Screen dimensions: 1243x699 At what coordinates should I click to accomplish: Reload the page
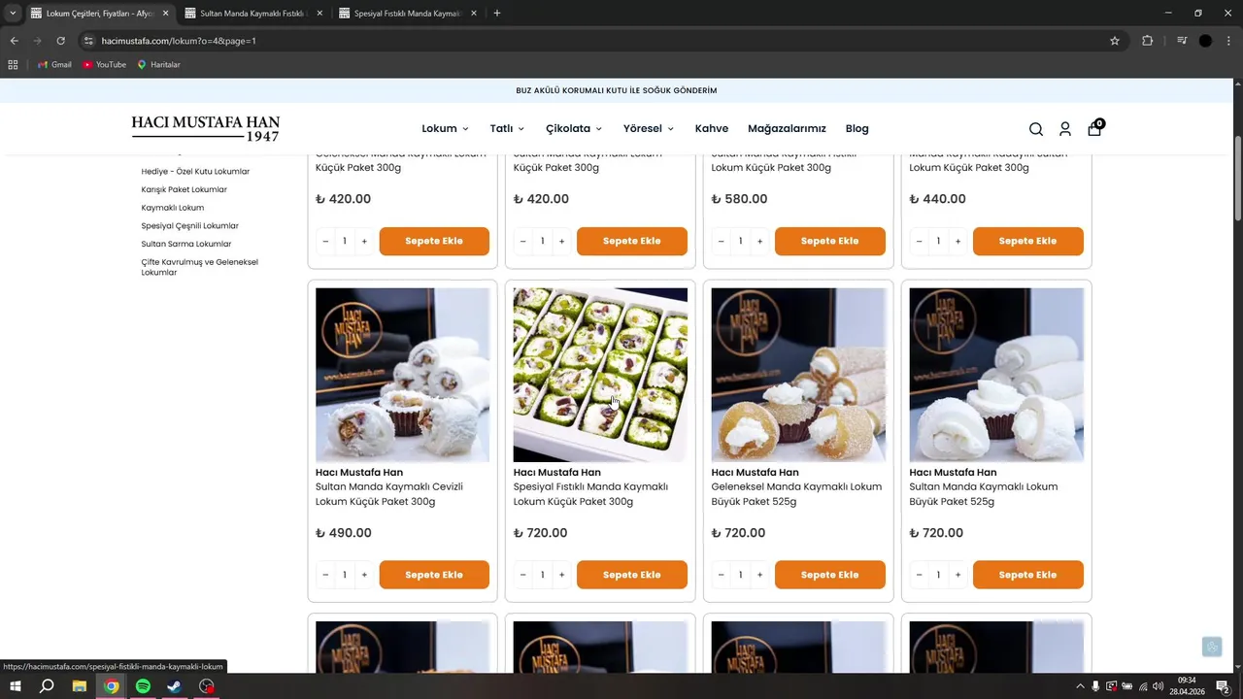click(60, 41)
